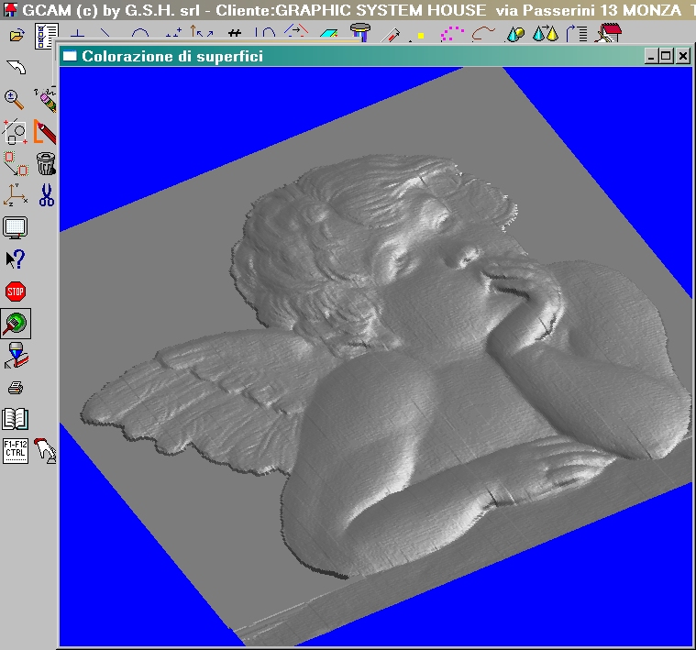Maximize the Colorazione di superfici window

667,56
